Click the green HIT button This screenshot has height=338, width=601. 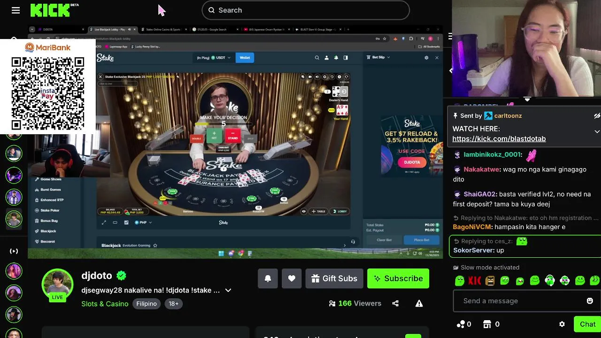[x=214, y=136]
